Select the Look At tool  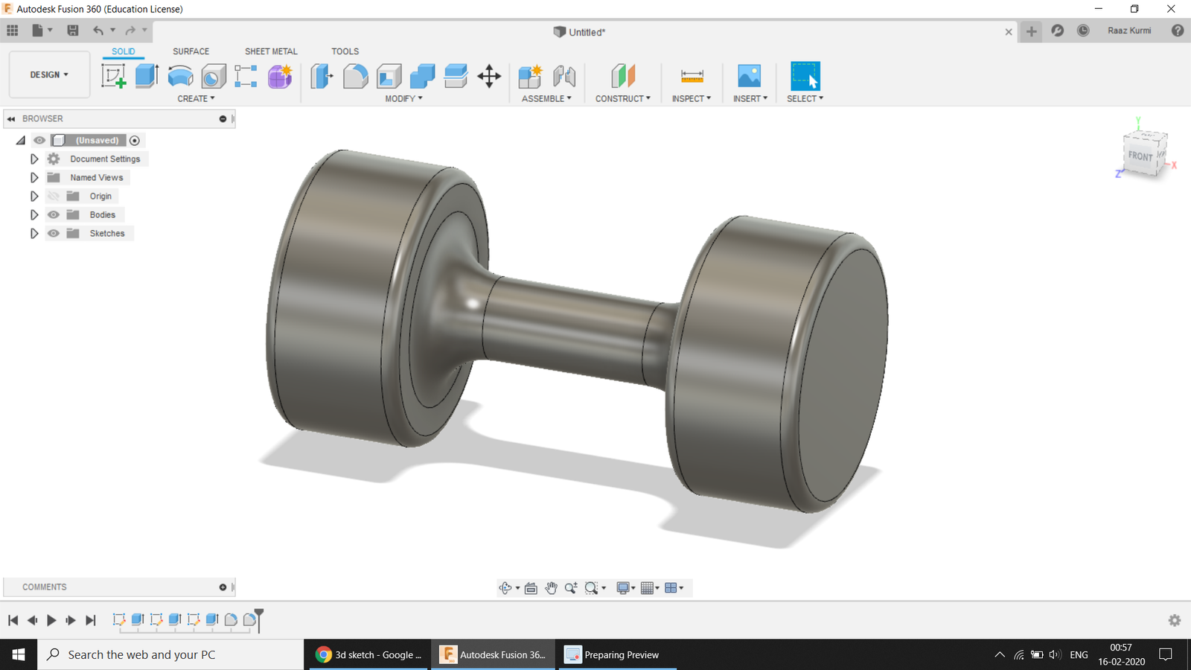531,588
